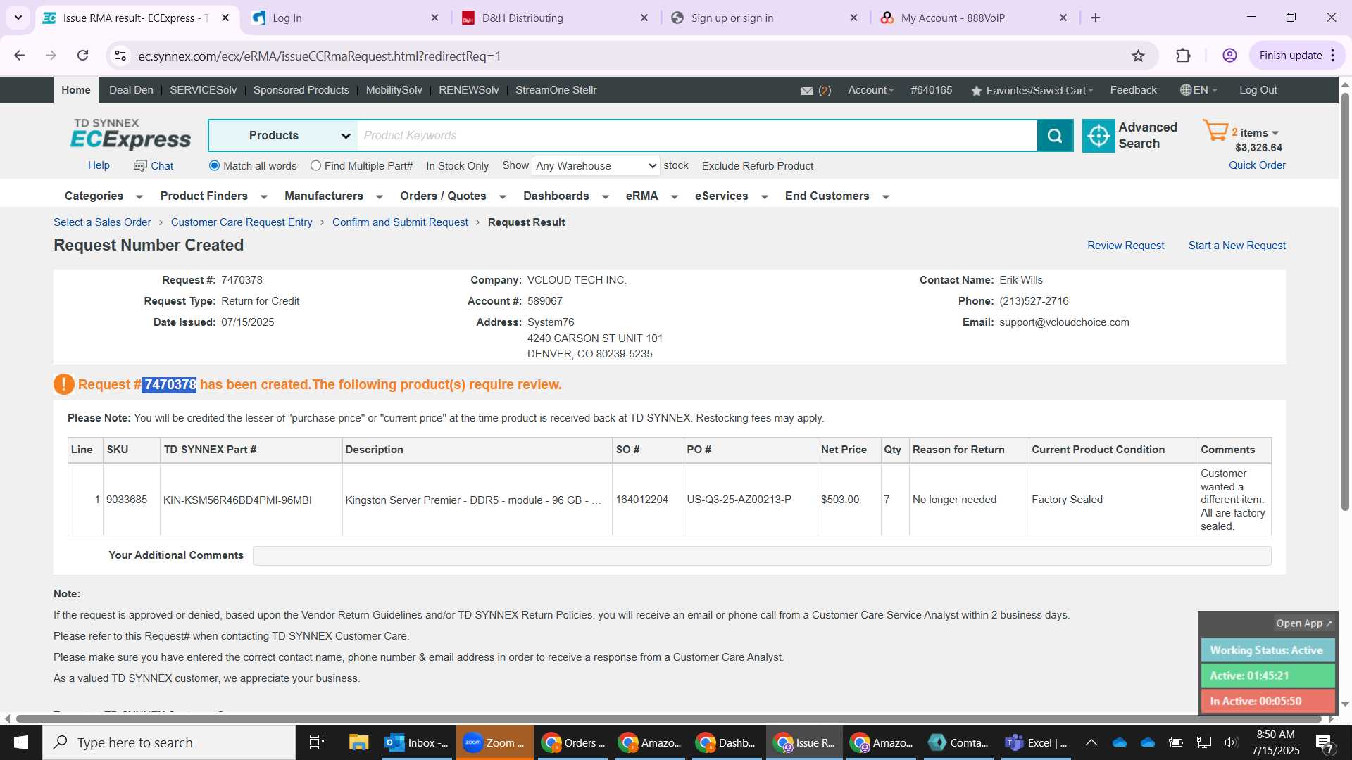Click the magnifier search button

pyautogui.click(x=1055, y=136)
